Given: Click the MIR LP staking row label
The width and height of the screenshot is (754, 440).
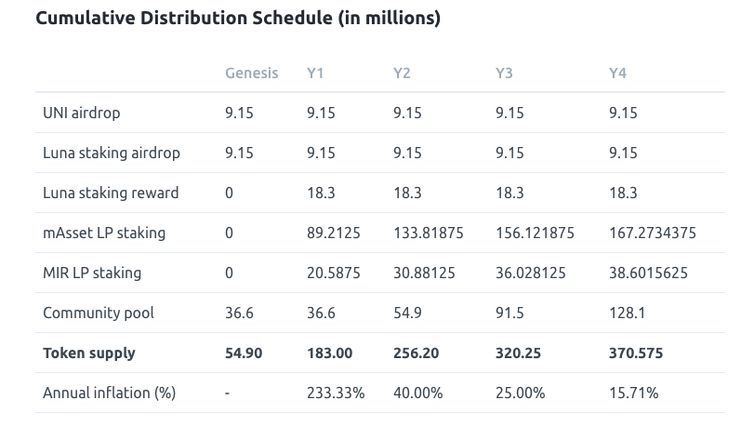Looking at the screenshot, I should [91, 273].
